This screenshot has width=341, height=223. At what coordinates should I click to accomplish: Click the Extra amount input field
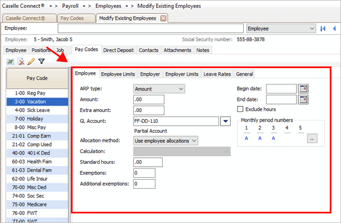pyautogui.click(x=149, y=110)
